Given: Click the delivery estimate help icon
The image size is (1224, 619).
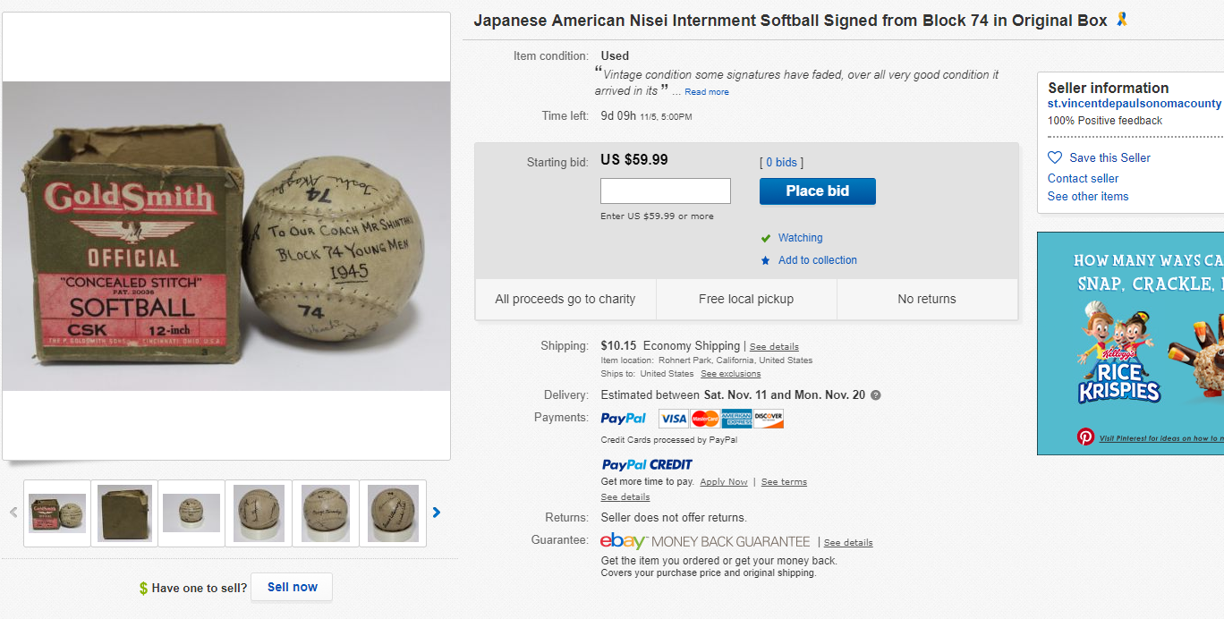Looking at the screenshot, I should point(876,394).
